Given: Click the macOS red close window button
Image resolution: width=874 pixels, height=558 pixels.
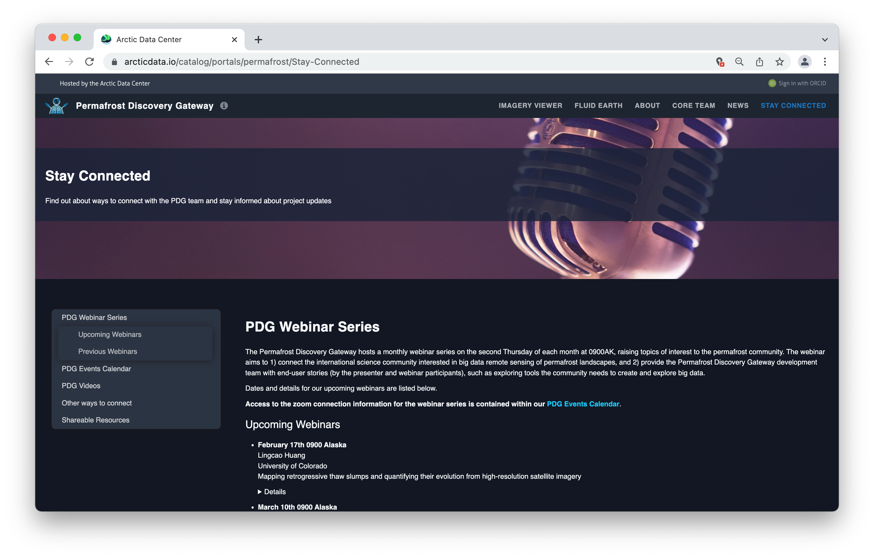Looking at the screenshot, I should [52, 38].
